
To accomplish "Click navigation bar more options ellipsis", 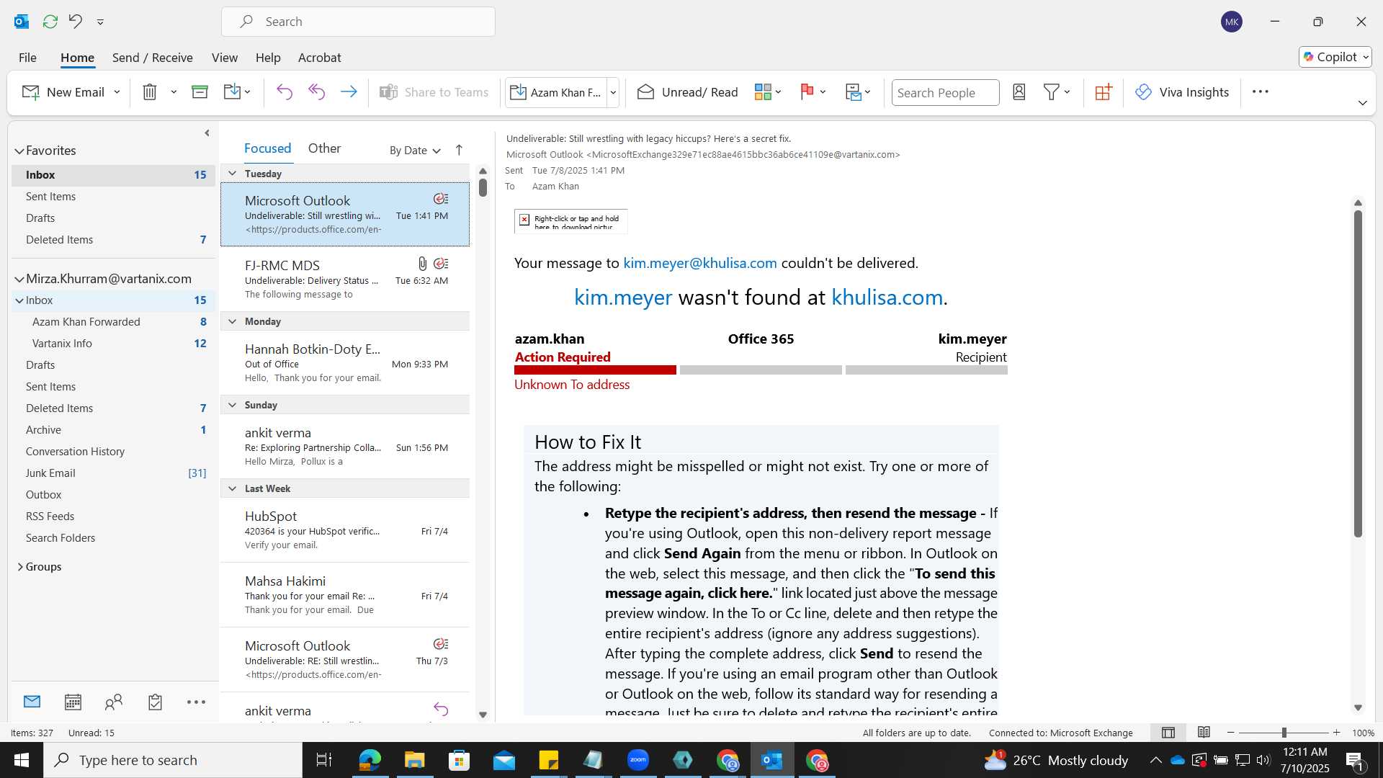I will 196,702.
